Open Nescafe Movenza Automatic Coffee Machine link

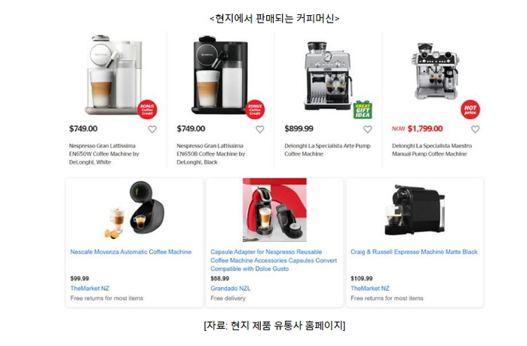[130, 252]
